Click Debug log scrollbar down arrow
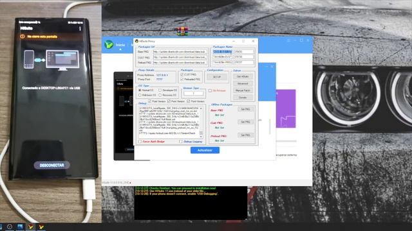Viewport: 412px width, 231px height. click(201, 137)
